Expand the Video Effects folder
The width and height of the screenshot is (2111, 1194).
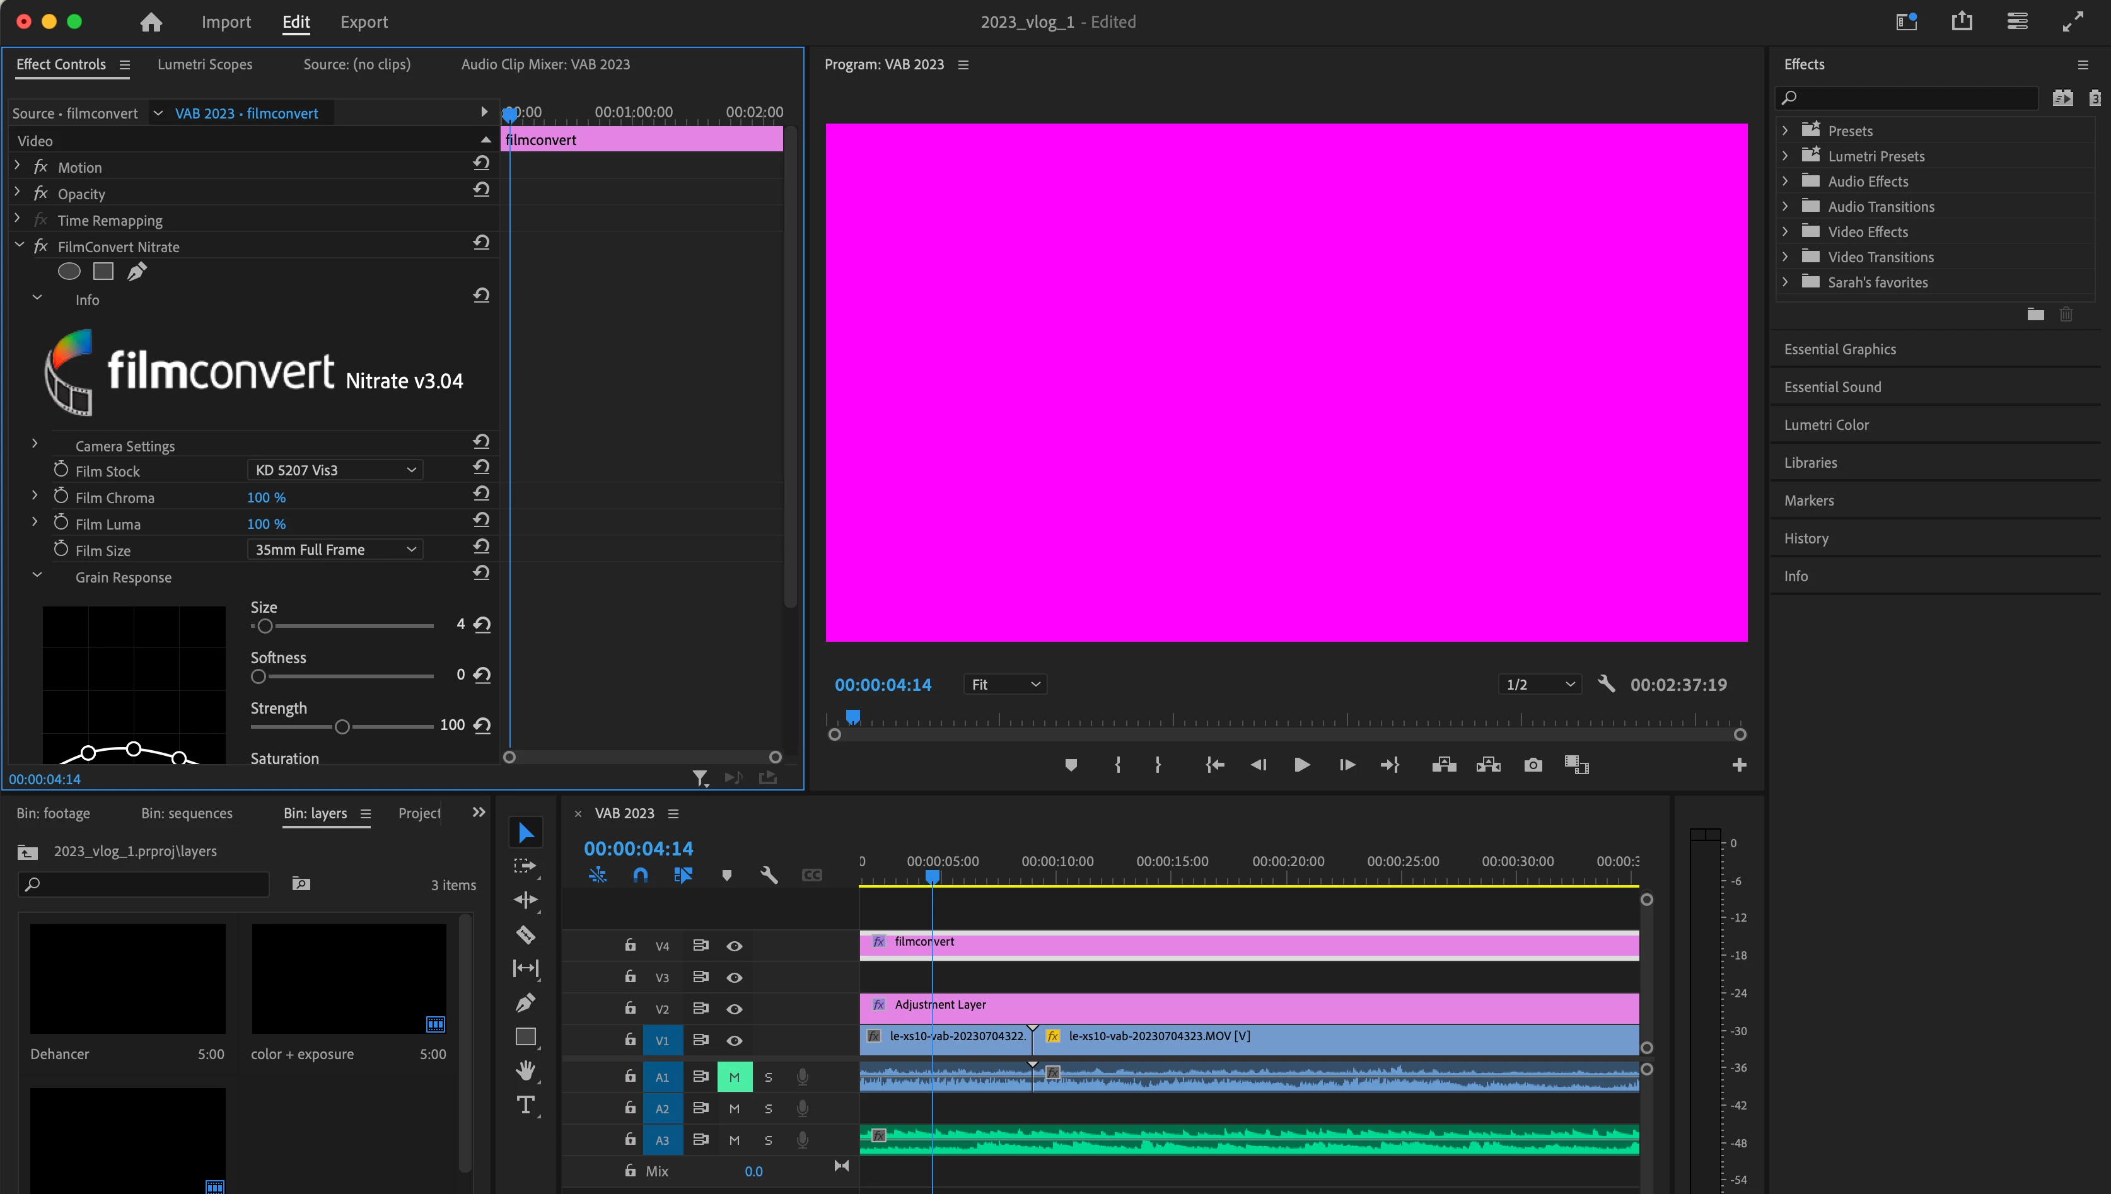(x=1786, y=232)
